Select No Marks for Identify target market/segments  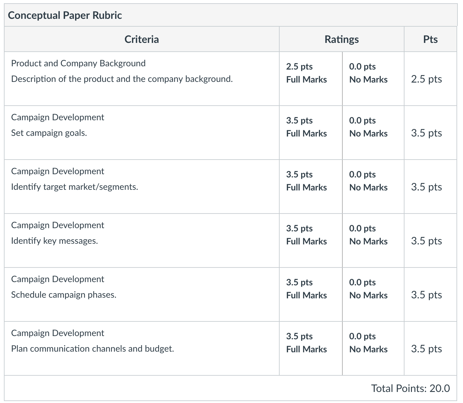pos(373,187)
